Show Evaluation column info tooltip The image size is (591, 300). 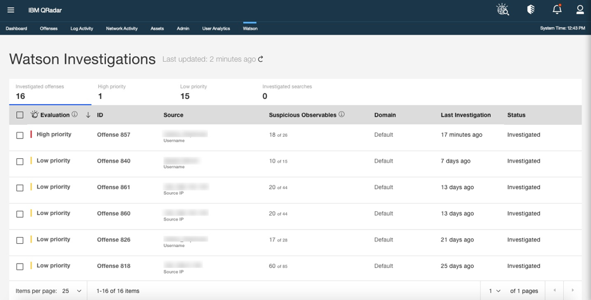75,115
